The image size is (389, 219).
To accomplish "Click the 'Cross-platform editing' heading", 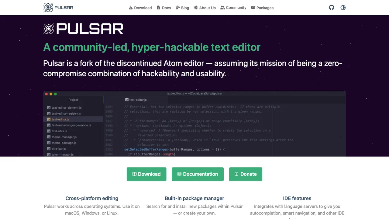I will 92,198.
